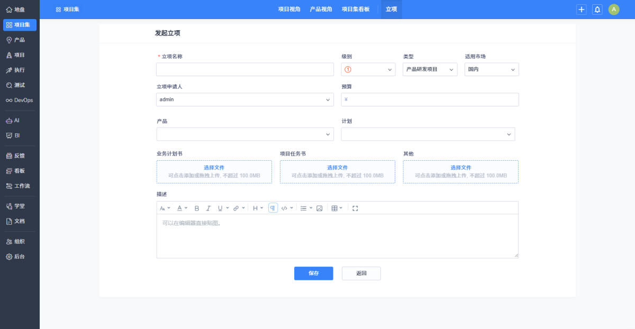
Task: Insert an image in the description editor
Action: click(320, 208)
